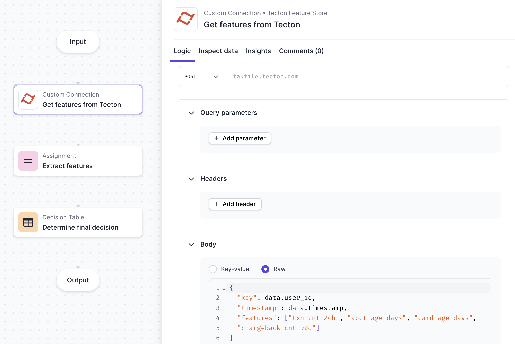
Task: Collapse the Query parameters section
Action: [x=191, y=113]
